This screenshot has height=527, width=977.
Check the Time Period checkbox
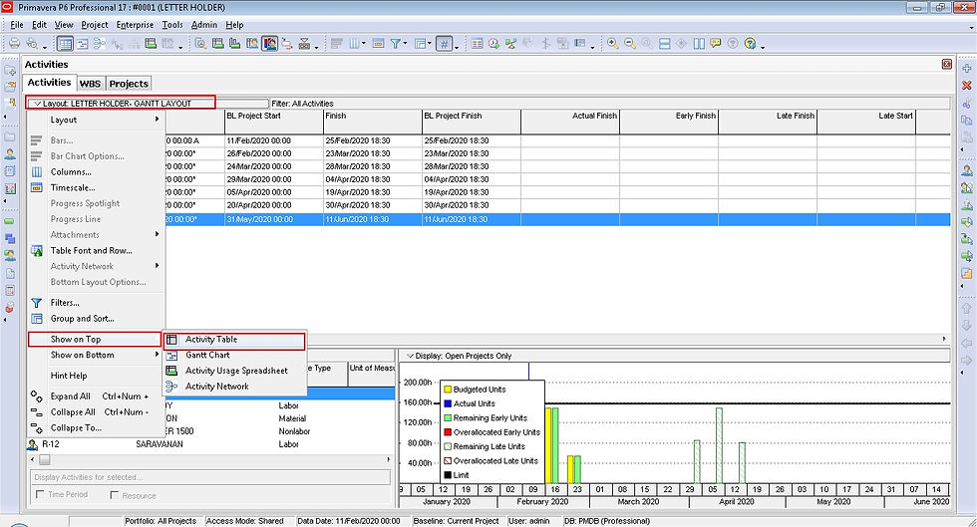(40, 494)
